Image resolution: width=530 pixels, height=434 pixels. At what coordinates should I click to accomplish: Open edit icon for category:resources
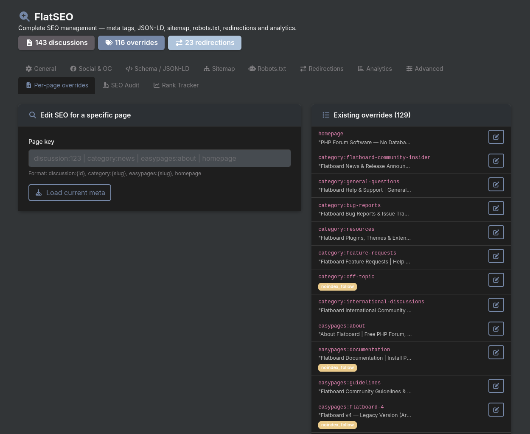[496, 232]
